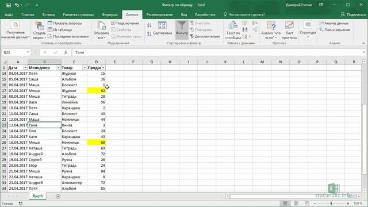368x207 pixels.
Task: Click the zoom slider handle
Action: [x=331, y=203]
